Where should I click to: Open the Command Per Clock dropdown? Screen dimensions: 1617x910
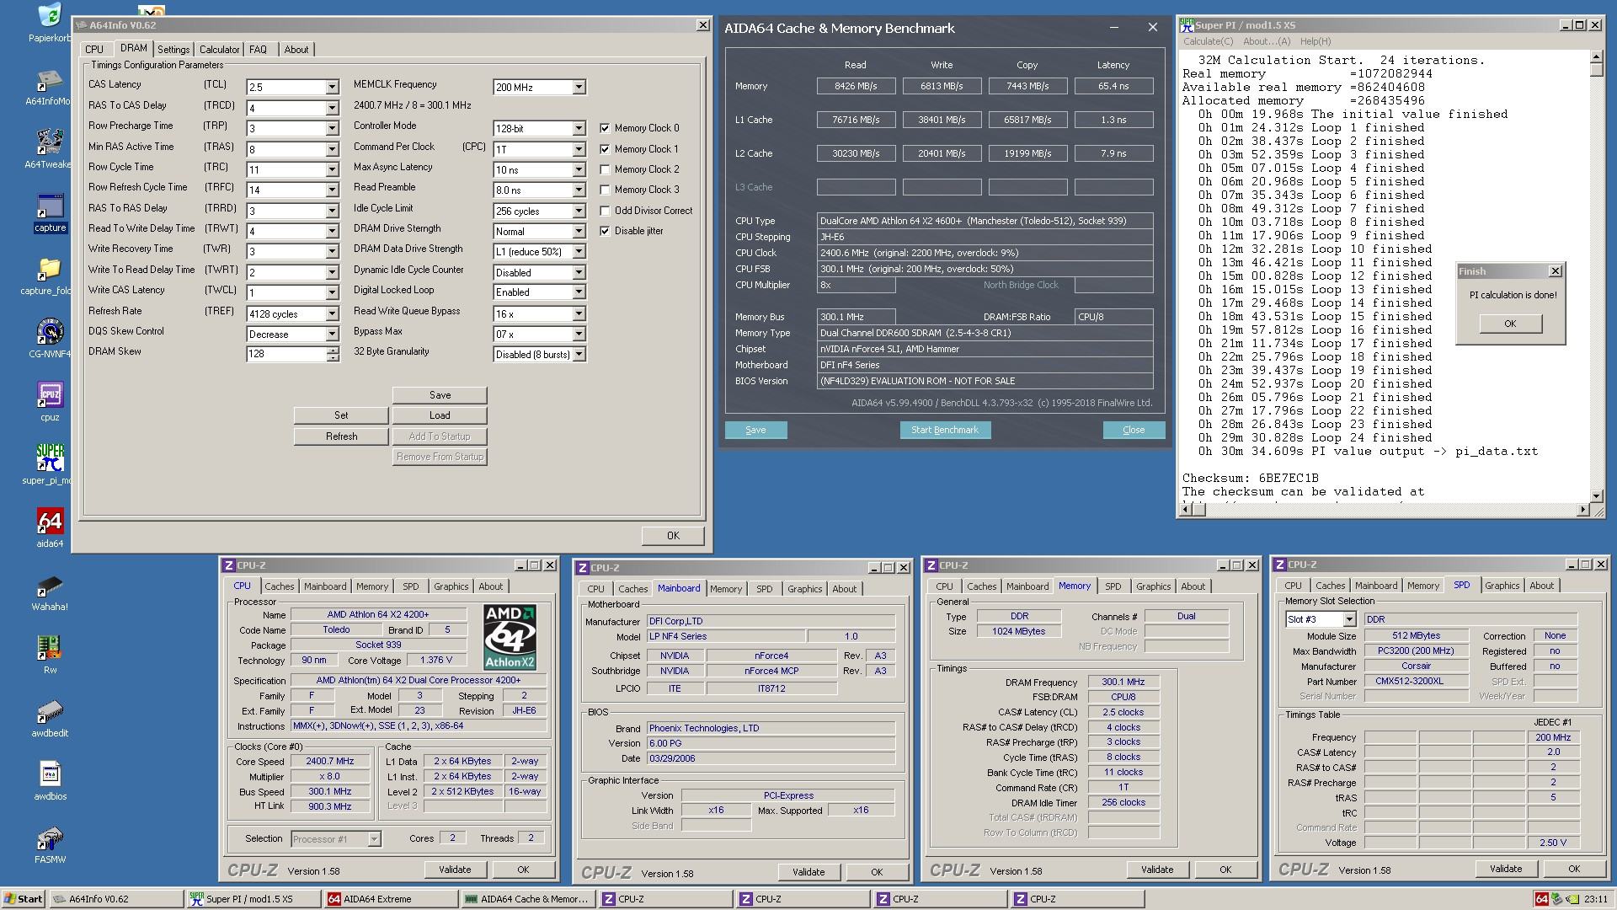[579, 149]
